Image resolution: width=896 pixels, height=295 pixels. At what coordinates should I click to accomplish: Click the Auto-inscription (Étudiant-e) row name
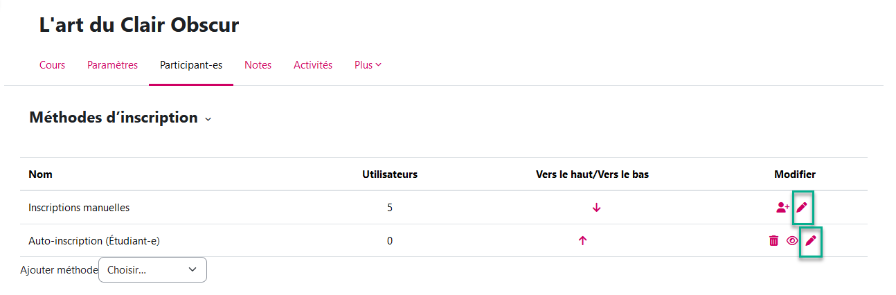(98, 241)
